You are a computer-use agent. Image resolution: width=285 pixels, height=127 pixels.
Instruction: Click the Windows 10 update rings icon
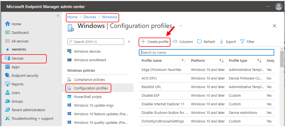tap(69, 105)
